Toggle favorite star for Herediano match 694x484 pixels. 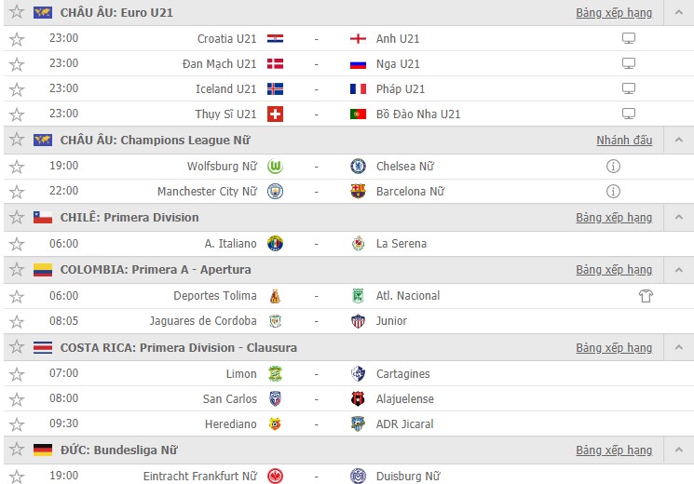[17, 424]
